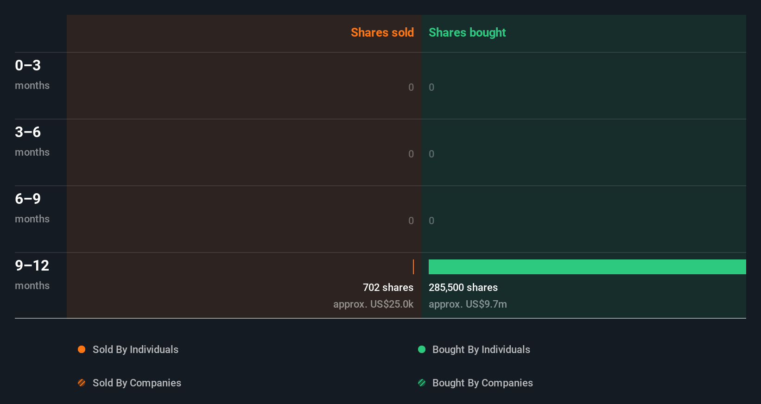Click the 0 bought value in 6–9 months row

pos(431,221)
